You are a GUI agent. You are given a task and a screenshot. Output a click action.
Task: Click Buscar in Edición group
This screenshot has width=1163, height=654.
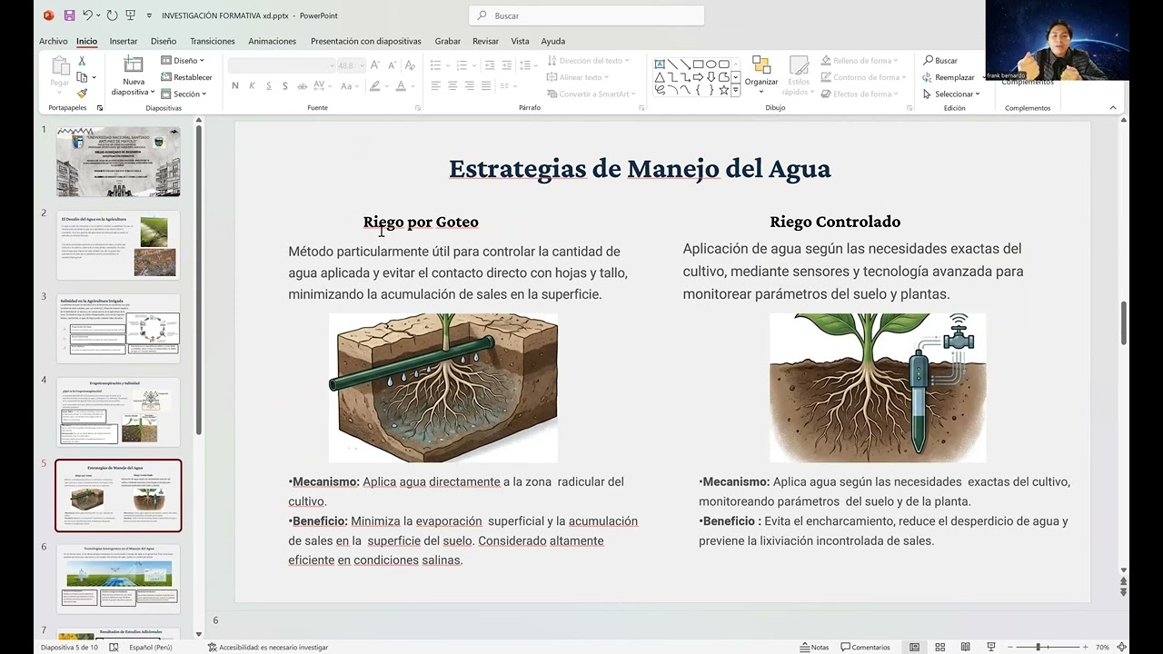coord(940,61)
